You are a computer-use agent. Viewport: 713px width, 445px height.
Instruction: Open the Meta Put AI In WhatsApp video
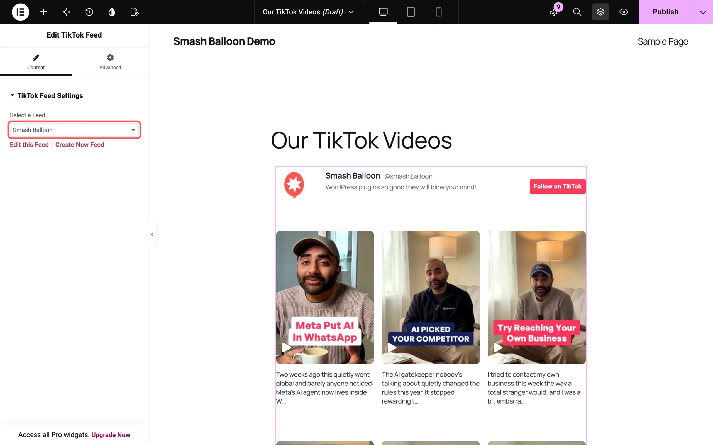(325, 297)
